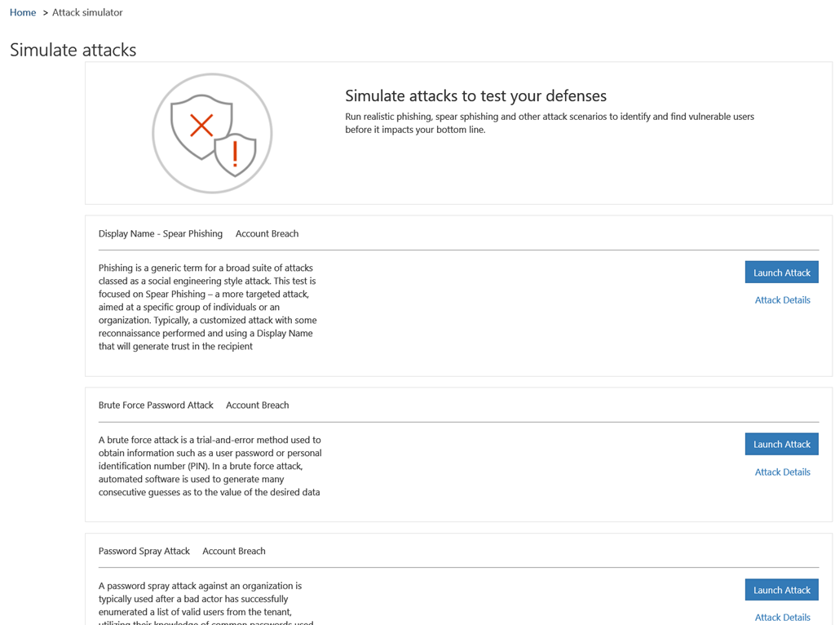Image resolution: width=835 pixels, height=625 pixels.
Task: Select the Brute Force Password Attack title
Action: 156,405
